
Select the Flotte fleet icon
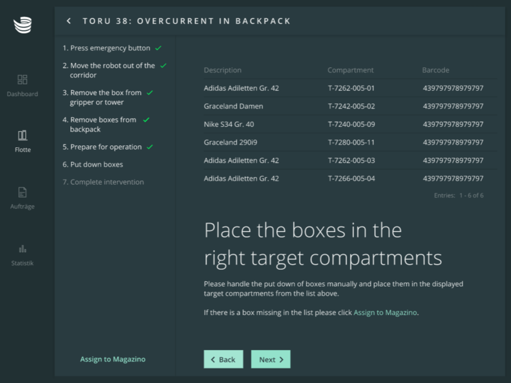pos(22,135)
